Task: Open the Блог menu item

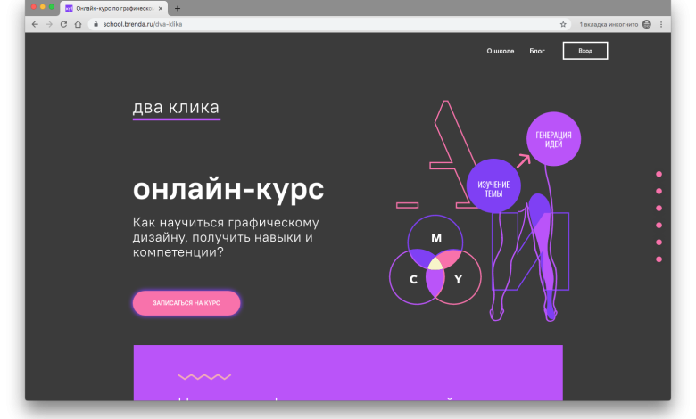Action: tap(537, 51)
